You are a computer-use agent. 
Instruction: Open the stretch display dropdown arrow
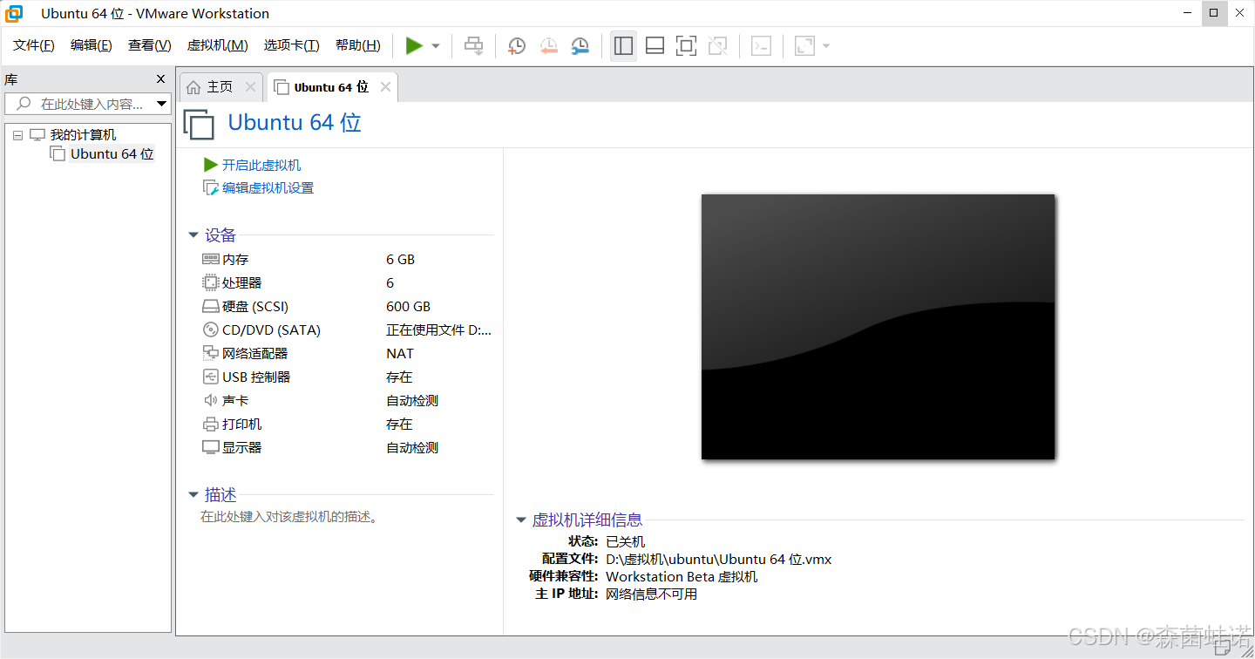tap(825, 46)
